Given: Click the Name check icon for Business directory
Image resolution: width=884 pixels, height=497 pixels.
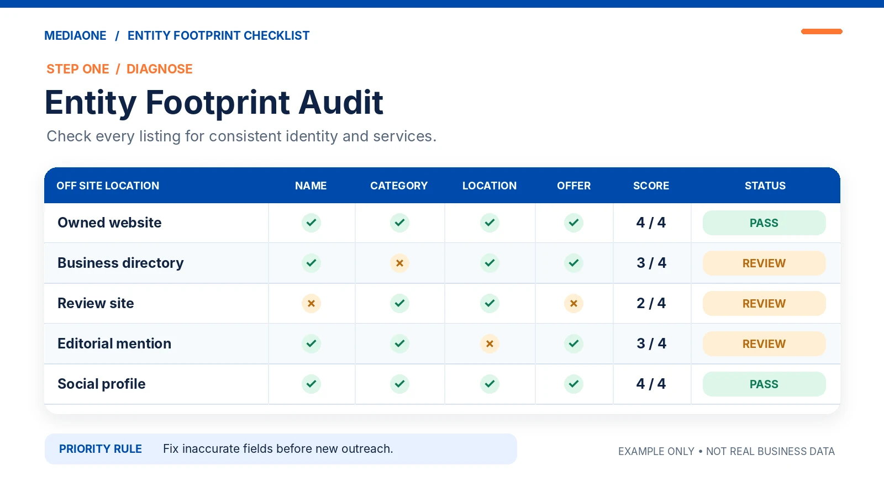Looking at the screenshot, I should (x=311, y=263).
